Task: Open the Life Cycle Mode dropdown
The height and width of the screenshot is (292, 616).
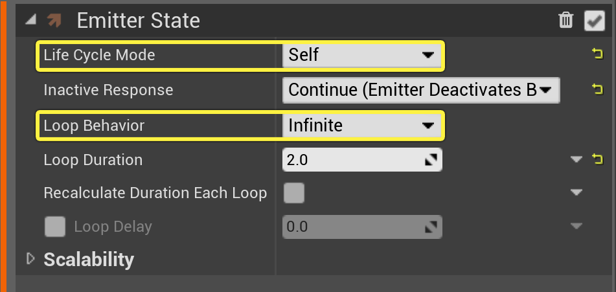Action: 362,55
